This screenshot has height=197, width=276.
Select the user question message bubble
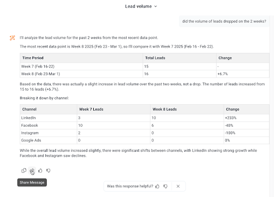pyautogui.click(x=224, y=21)
